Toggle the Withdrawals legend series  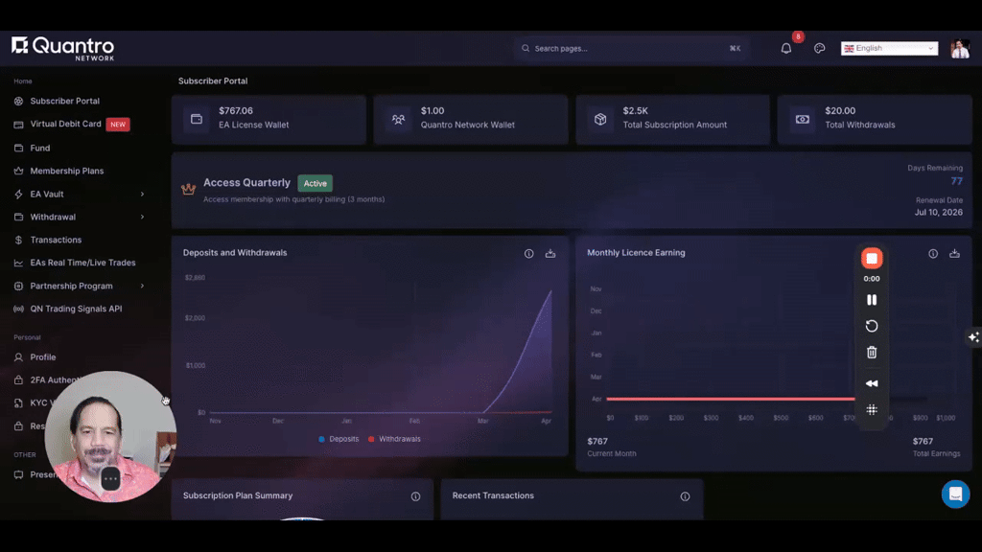coord(394,439)
